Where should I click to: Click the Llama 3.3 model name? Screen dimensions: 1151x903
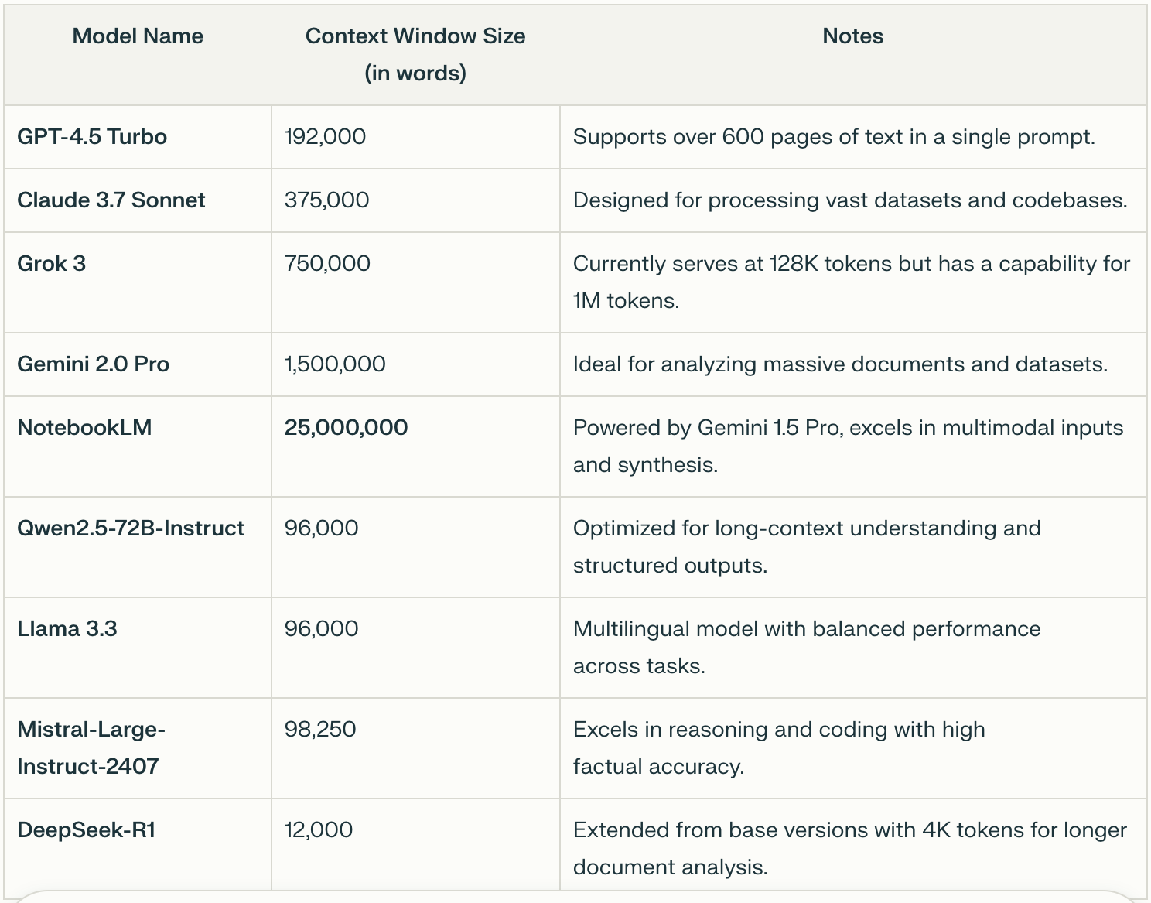[67, 628]
